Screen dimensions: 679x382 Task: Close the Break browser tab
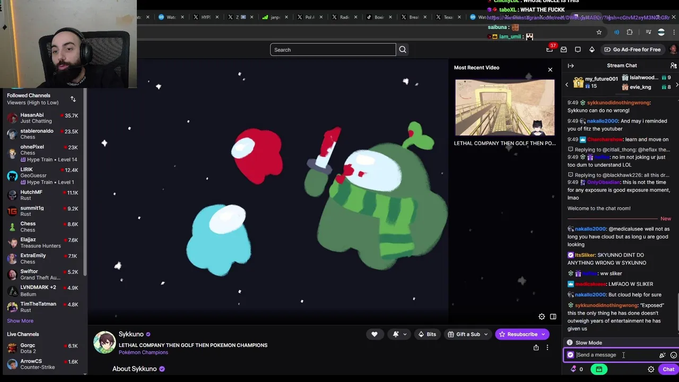click(424, 17)
